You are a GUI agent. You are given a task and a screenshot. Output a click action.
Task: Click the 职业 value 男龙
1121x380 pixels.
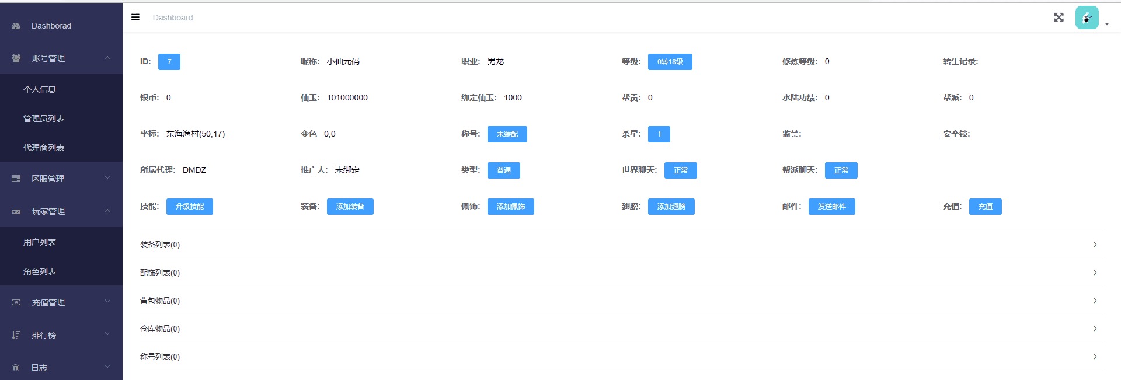pos(496,61)
